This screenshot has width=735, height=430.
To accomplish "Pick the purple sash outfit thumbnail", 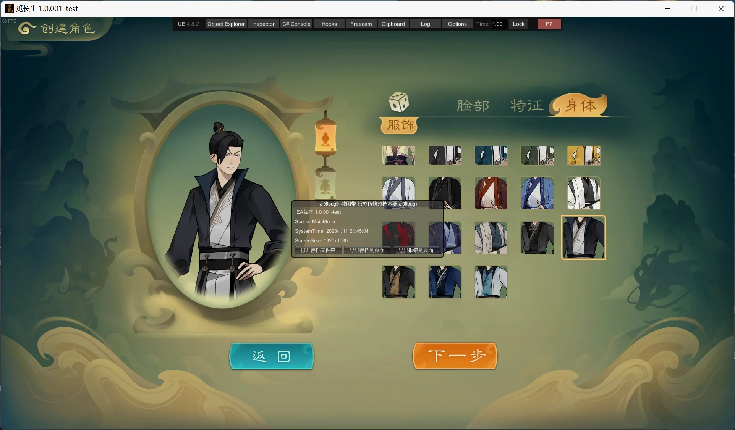I will (x=398, y=155).
